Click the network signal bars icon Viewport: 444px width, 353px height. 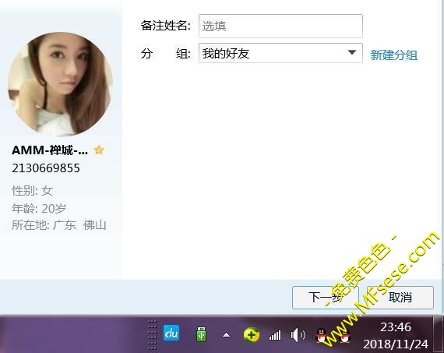click(275, 335)
